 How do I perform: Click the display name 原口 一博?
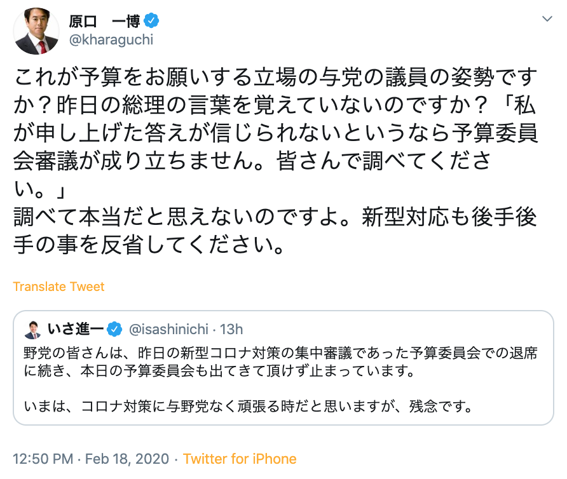(x=104, y=20)
